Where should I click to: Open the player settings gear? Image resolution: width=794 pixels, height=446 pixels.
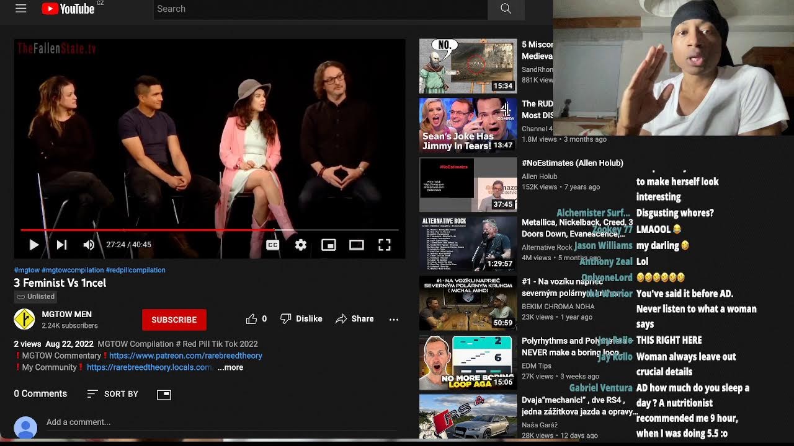click(x=300, y=245)
